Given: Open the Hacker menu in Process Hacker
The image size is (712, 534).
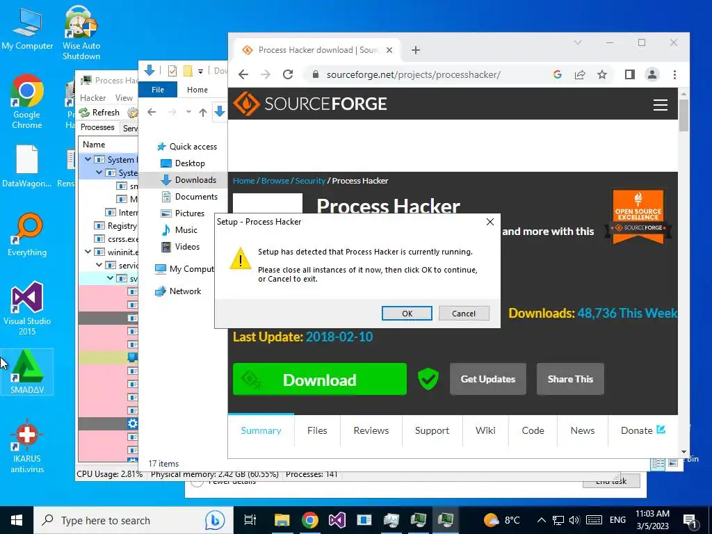Looking at the screenshot, I should tap(92, 97).
